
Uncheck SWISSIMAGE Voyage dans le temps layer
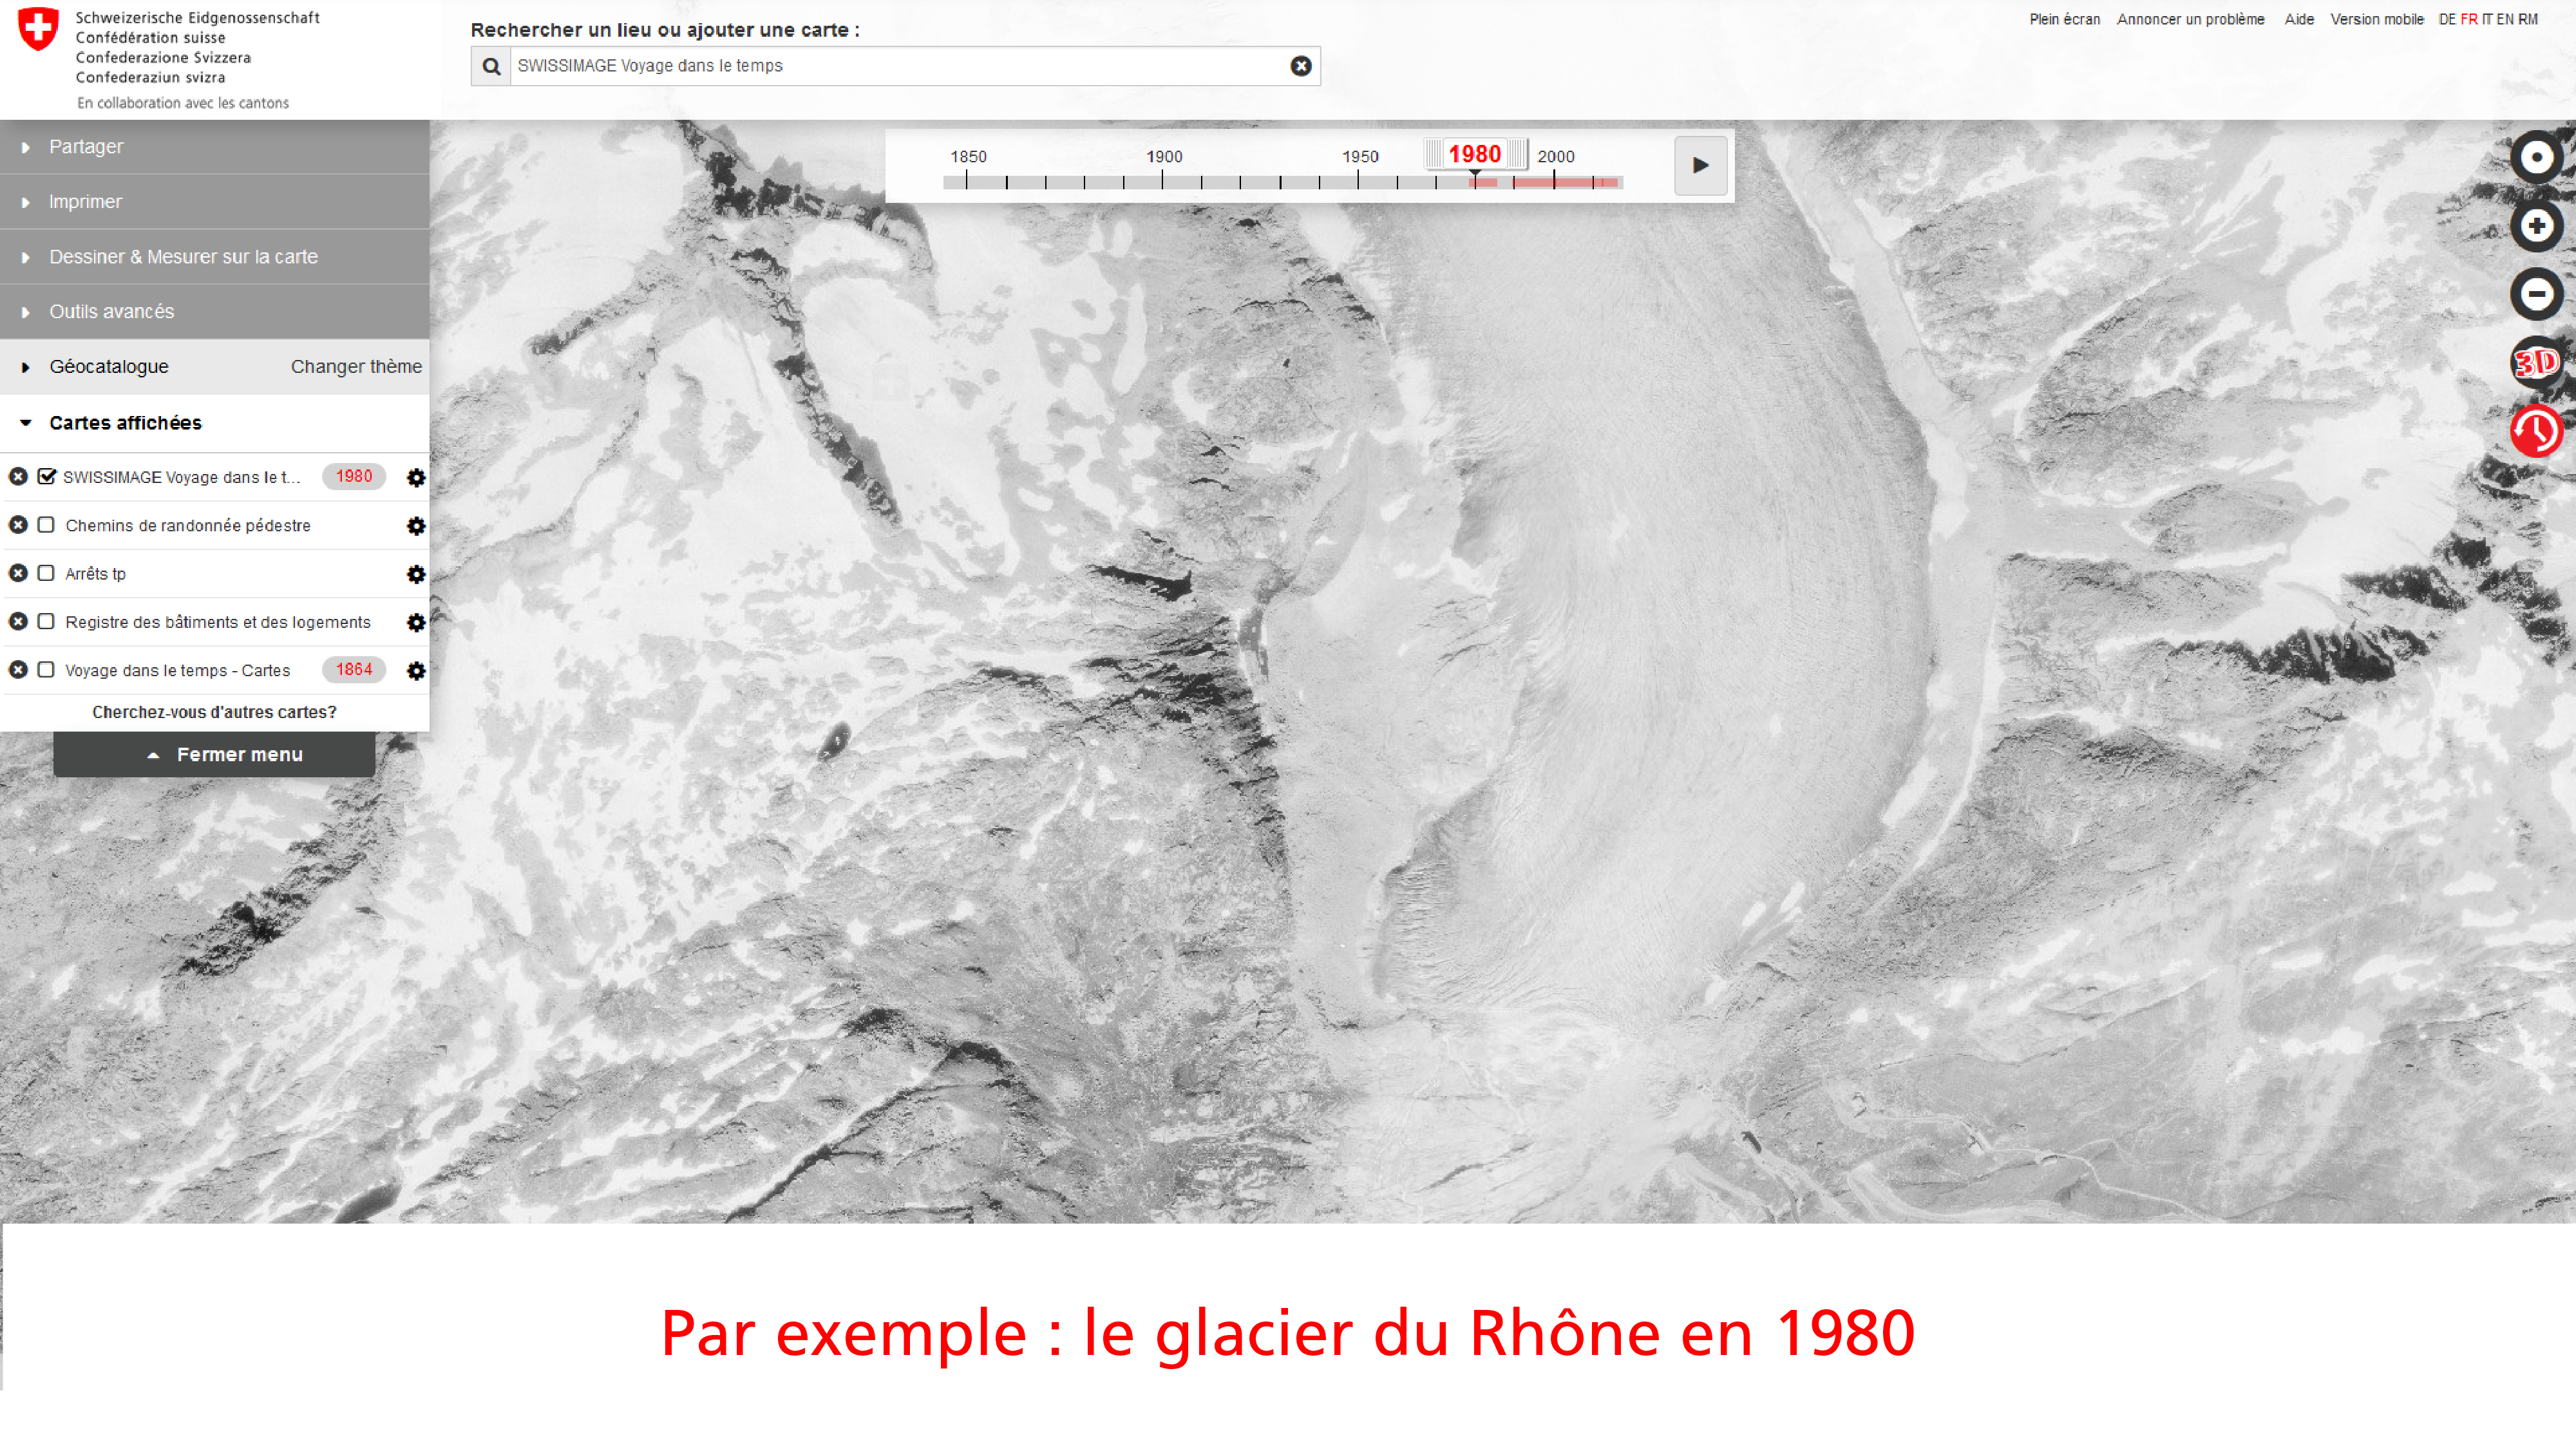click(x=46, y=477)
